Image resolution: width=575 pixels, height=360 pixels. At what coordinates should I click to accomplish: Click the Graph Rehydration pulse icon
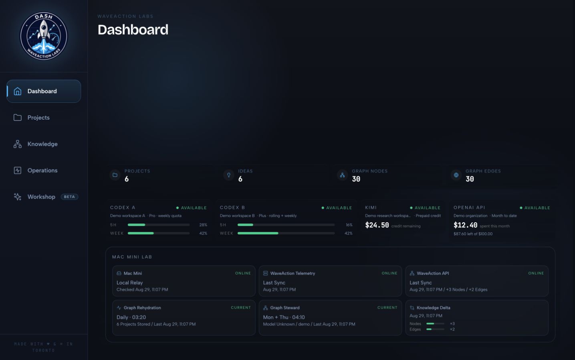[119, 308]
